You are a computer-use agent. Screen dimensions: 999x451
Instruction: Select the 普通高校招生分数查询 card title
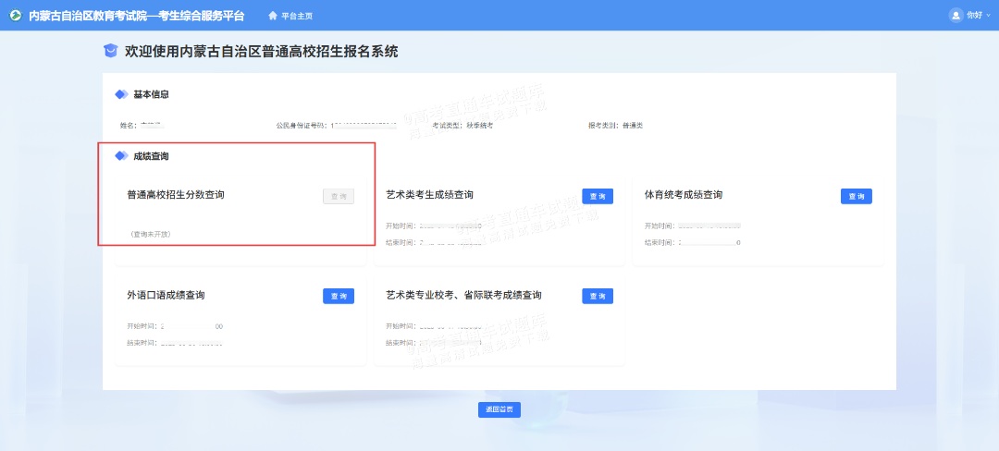(x=176, y=195)
